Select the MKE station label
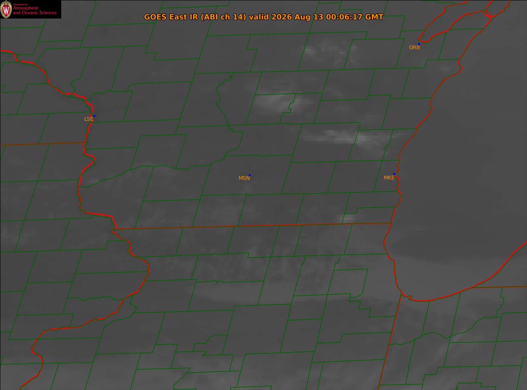 pyautogui.click(x=389, y=178)
